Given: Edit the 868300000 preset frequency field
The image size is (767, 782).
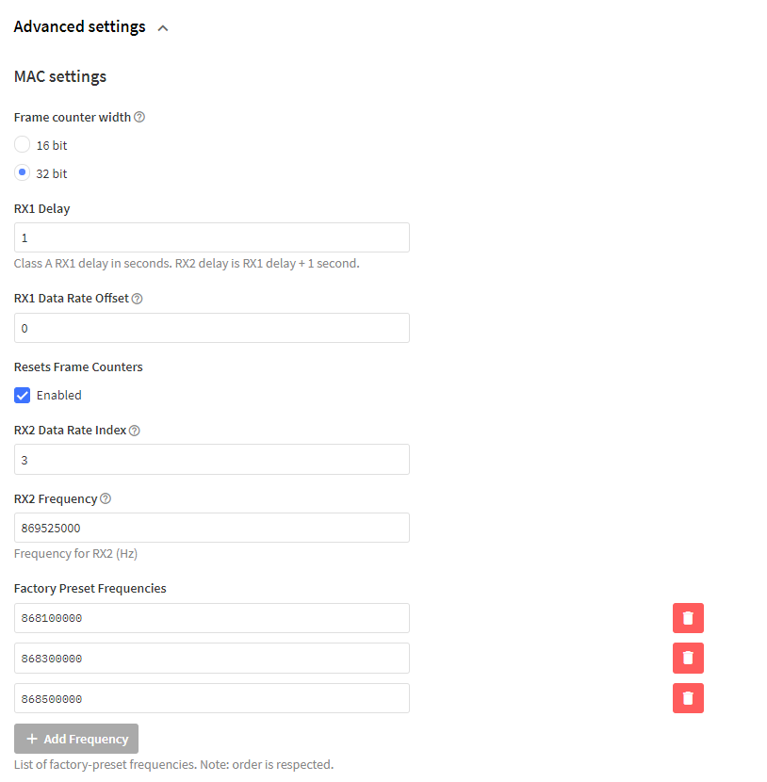Looking at the screenshot, I should click(212, 659).
